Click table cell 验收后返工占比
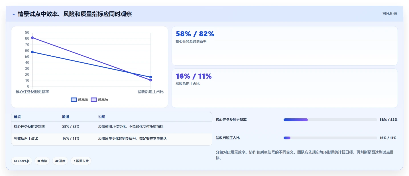 point(26,139)
